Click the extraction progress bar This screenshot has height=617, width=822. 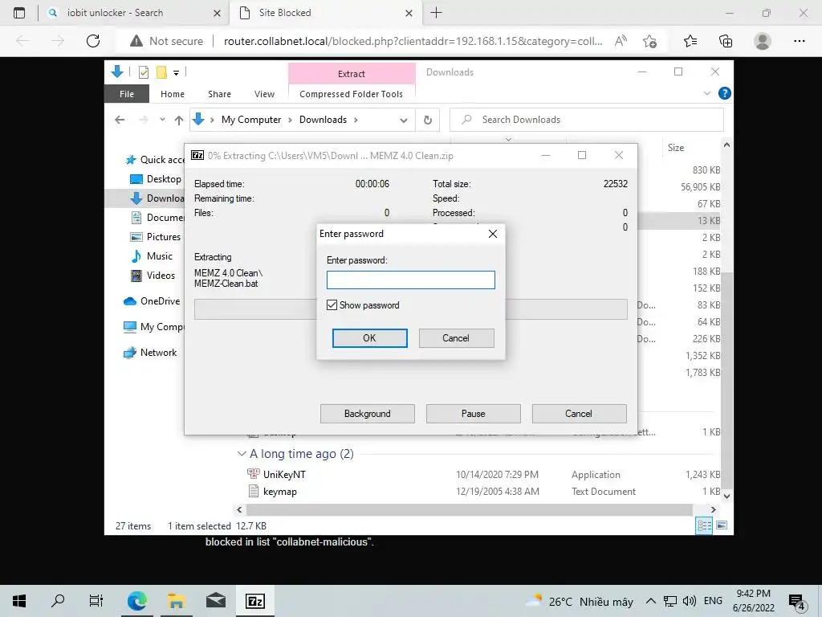[x=410, y=309]
